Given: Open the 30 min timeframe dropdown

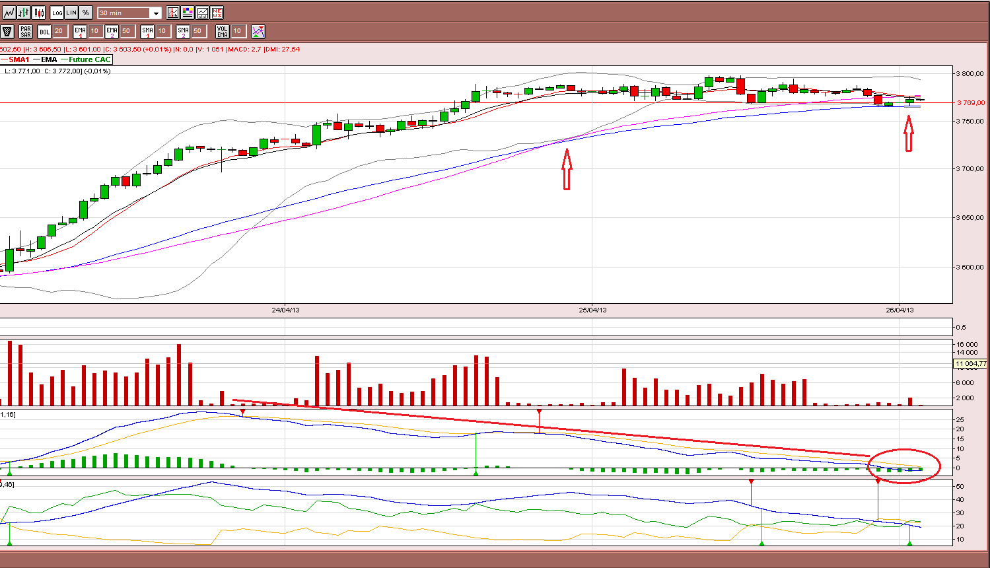Looking at the screenshot, I should pyautogui.click(x=129, y=13).
